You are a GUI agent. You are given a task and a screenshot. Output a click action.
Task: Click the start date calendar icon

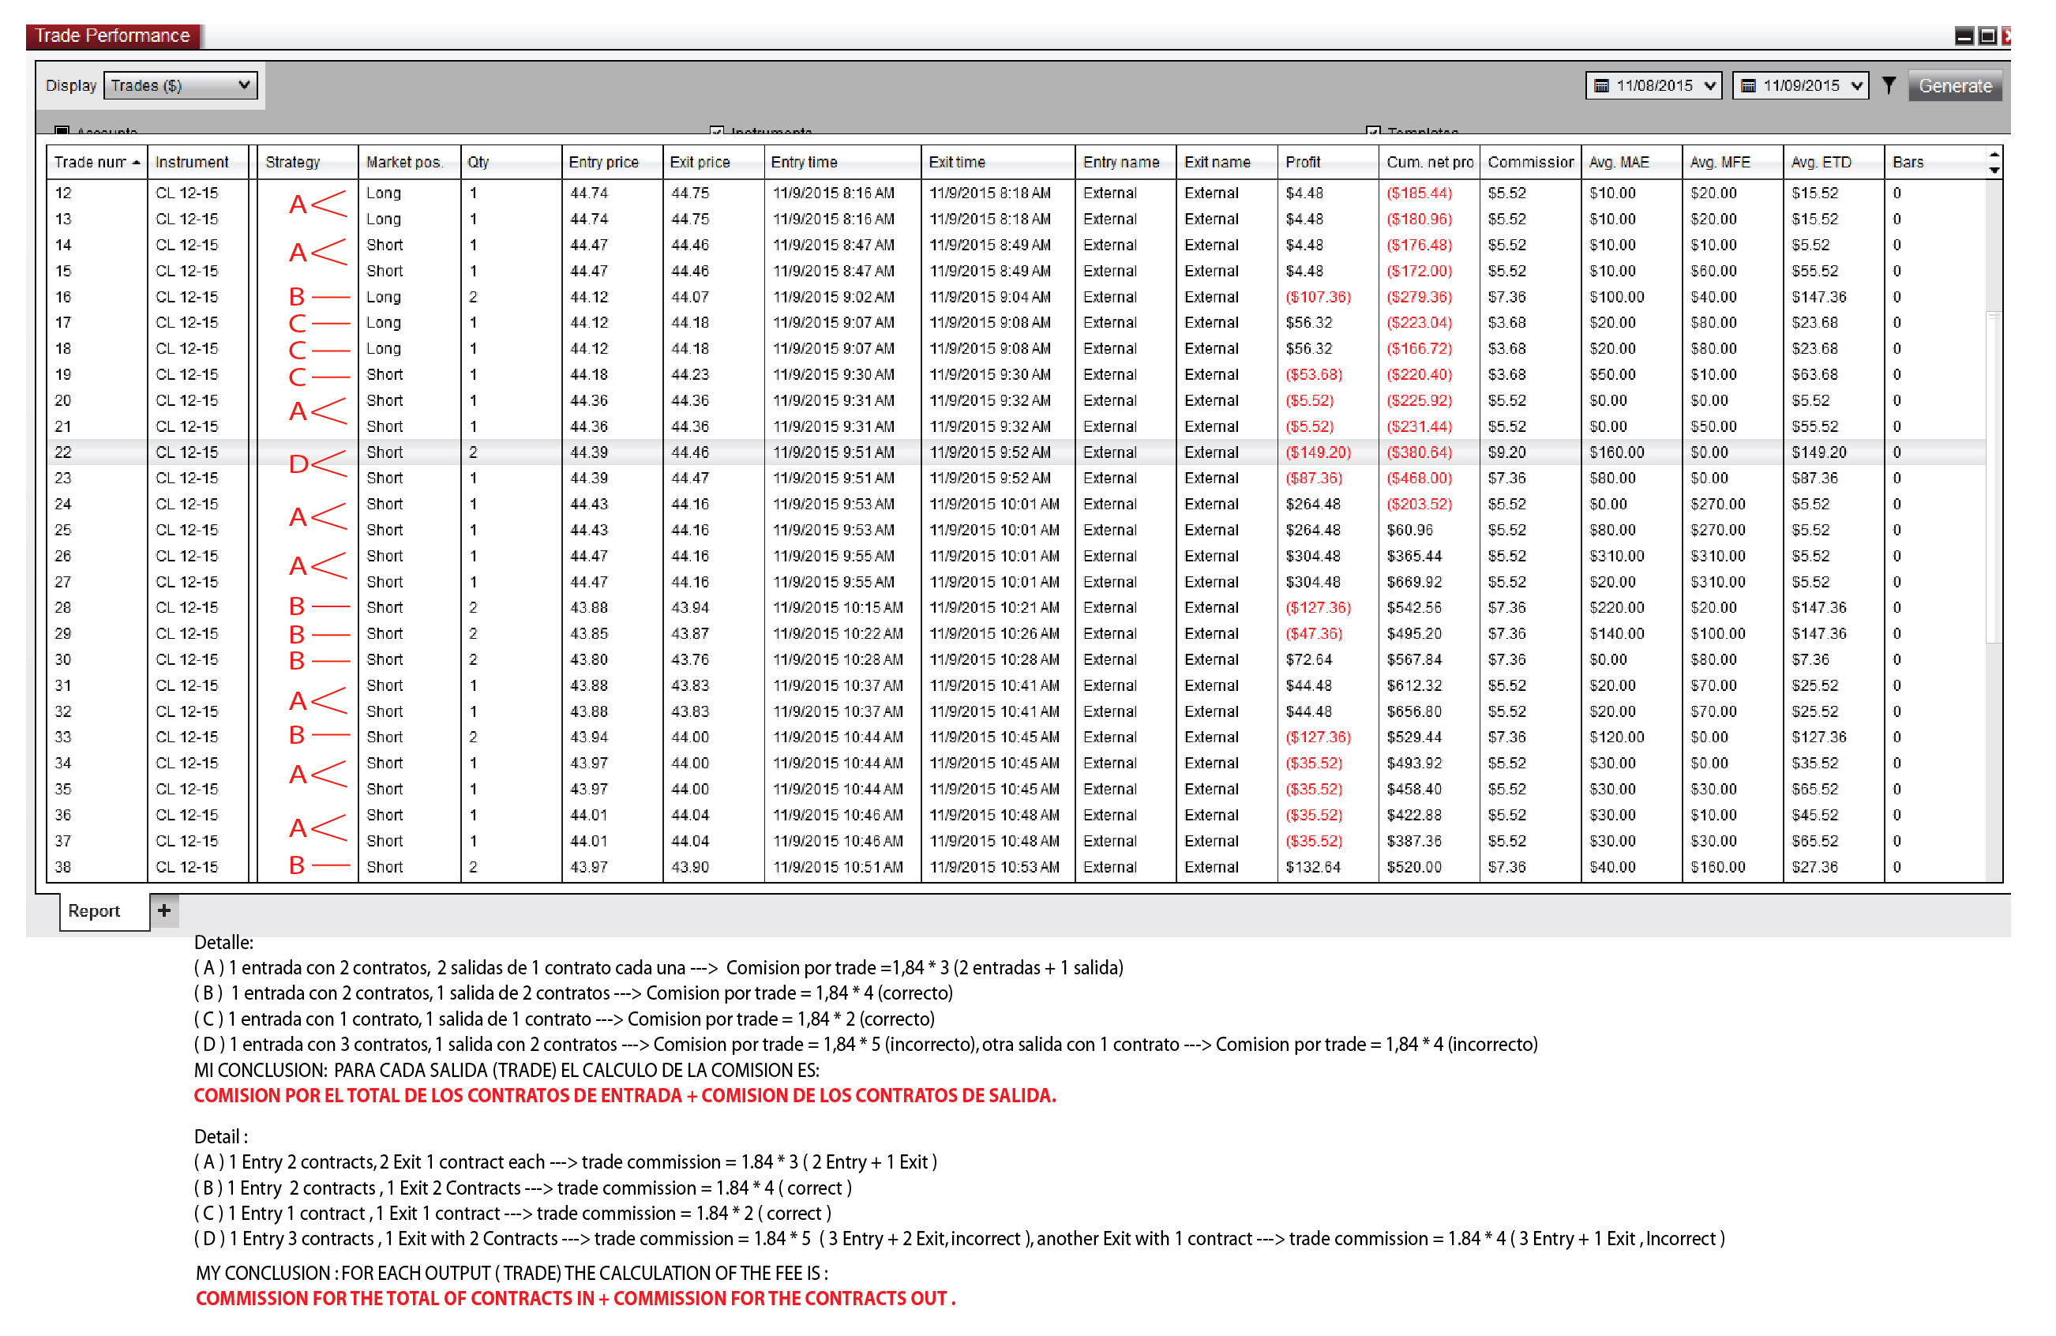point(1600,85)
